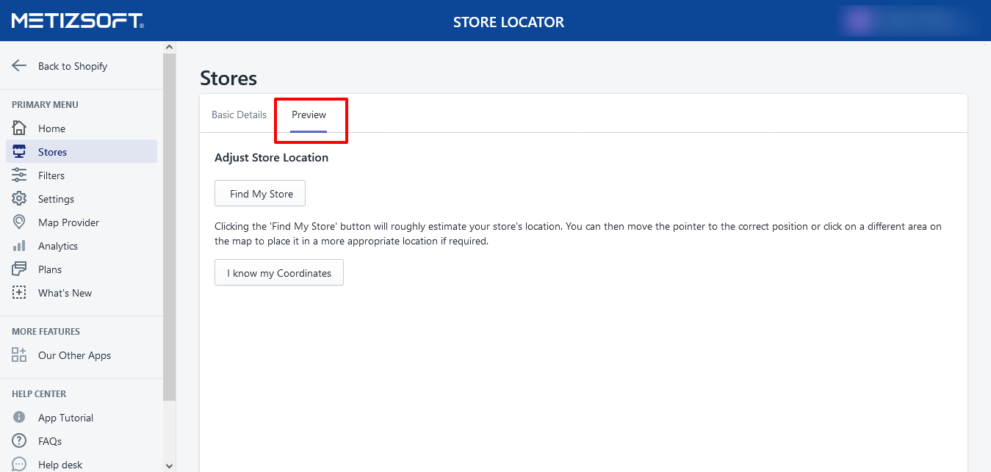This screenshot has width=991, height=472.
Task: Click the I know my Coordinates button
Action: click(x=279, y=273)
